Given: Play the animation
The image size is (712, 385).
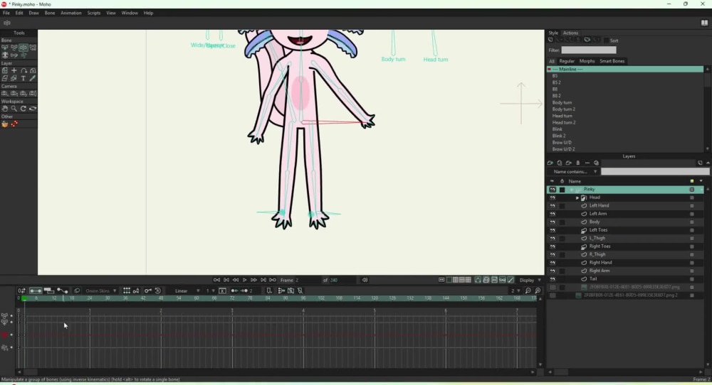Looking at the screenshot, I should click(245, 280).
